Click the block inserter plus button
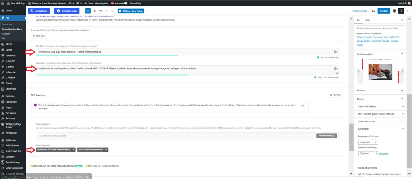The height and width of the screenshot is (179, 412). 88,11
